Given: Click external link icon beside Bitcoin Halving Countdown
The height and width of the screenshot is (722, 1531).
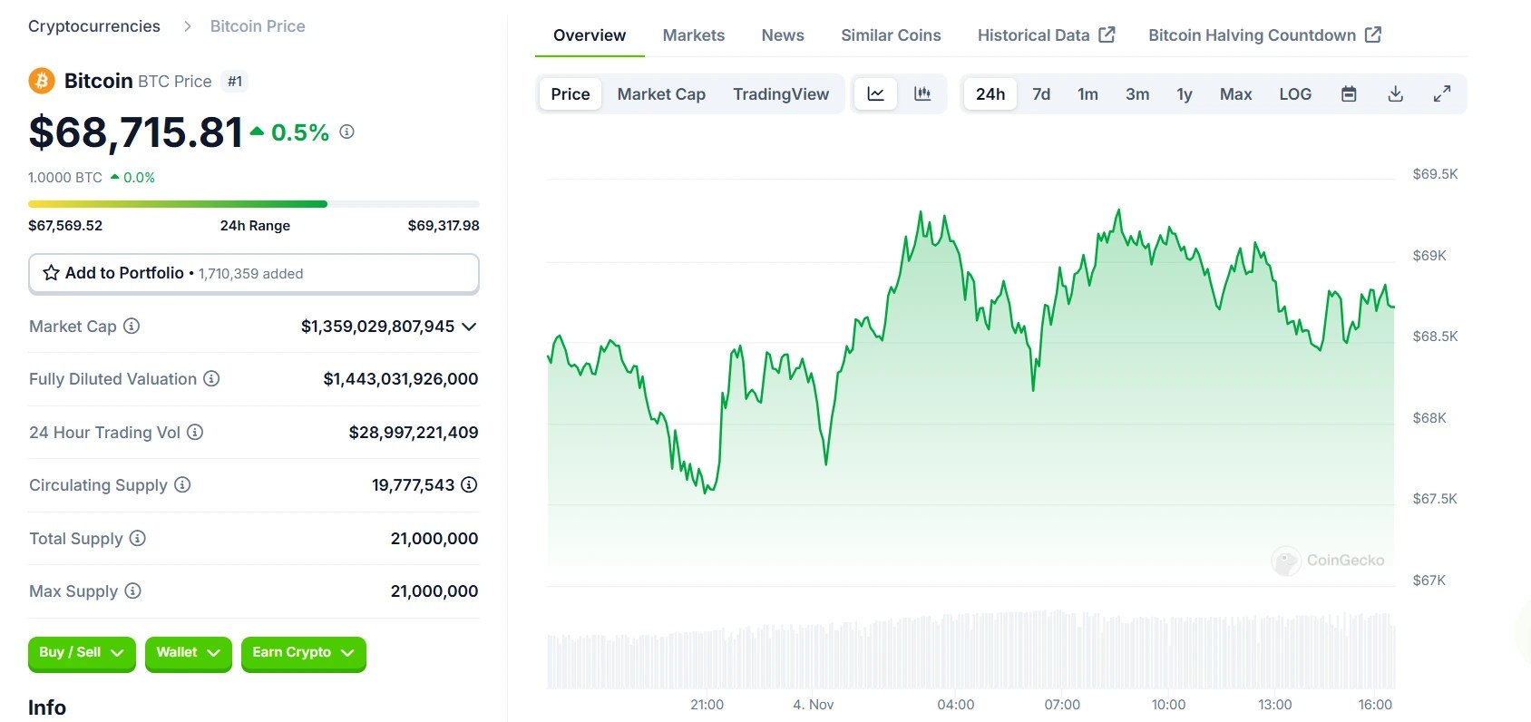Looking at the screenshot, I should 1373,34.
